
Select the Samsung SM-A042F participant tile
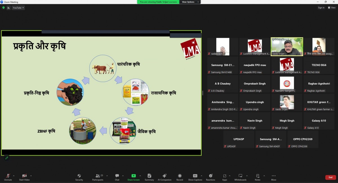click(271, 139)
